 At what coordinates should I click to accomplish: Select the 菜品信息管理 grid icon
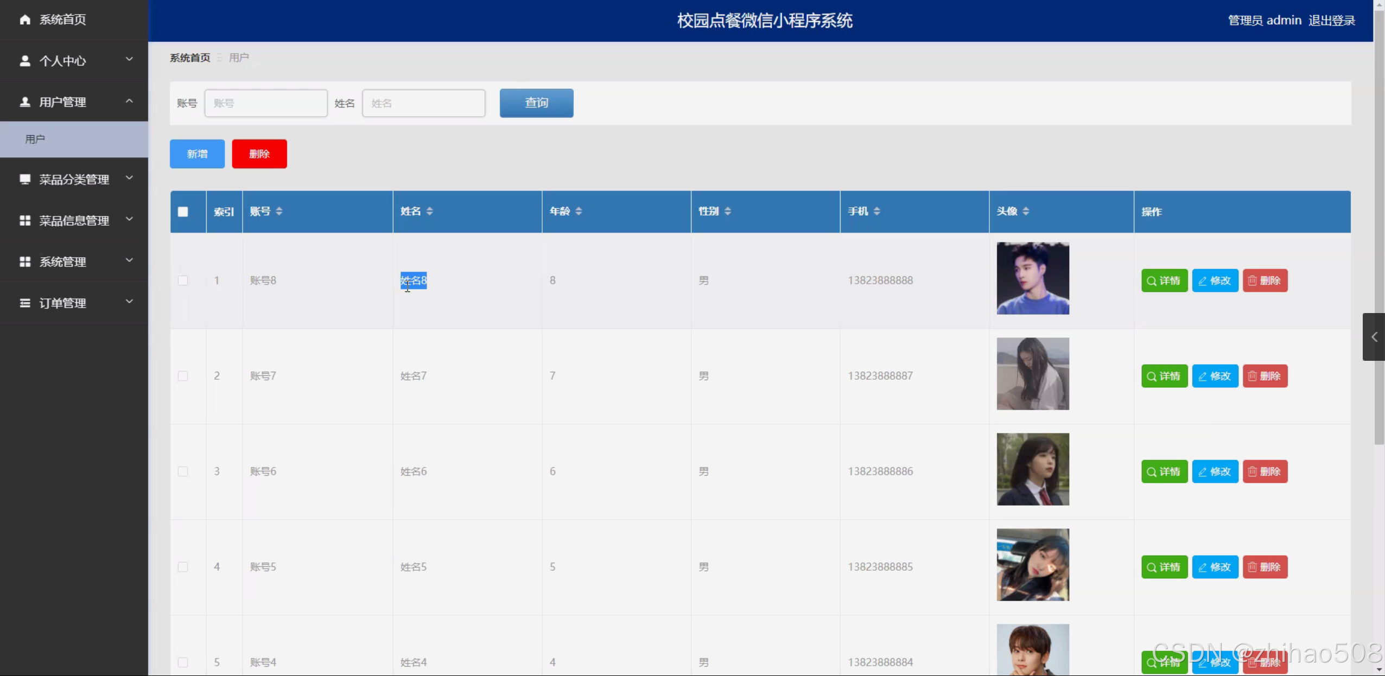point(25,220)
